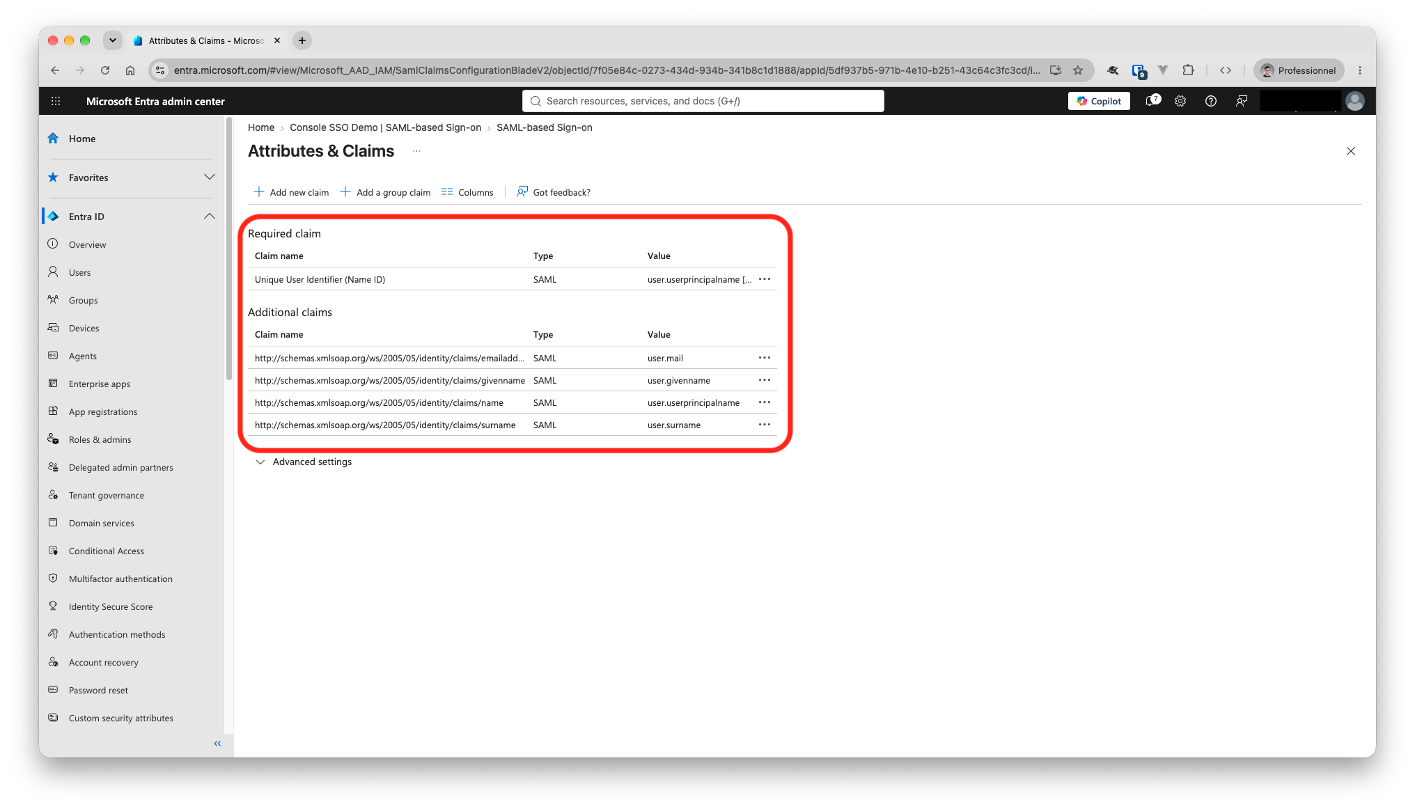1415x809 pixels.
Task: Select Unique User Identifier (Name ID) claim
Action: pyautogui.click(x=320, y=279)
